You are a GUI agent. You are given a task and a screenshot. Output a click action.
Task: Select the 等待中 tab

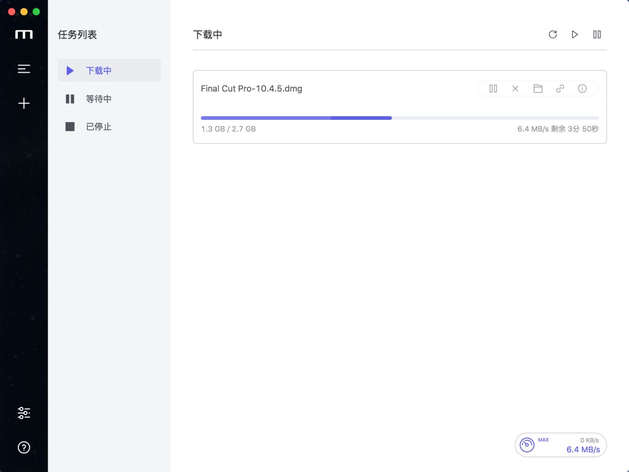coord(109,98)
